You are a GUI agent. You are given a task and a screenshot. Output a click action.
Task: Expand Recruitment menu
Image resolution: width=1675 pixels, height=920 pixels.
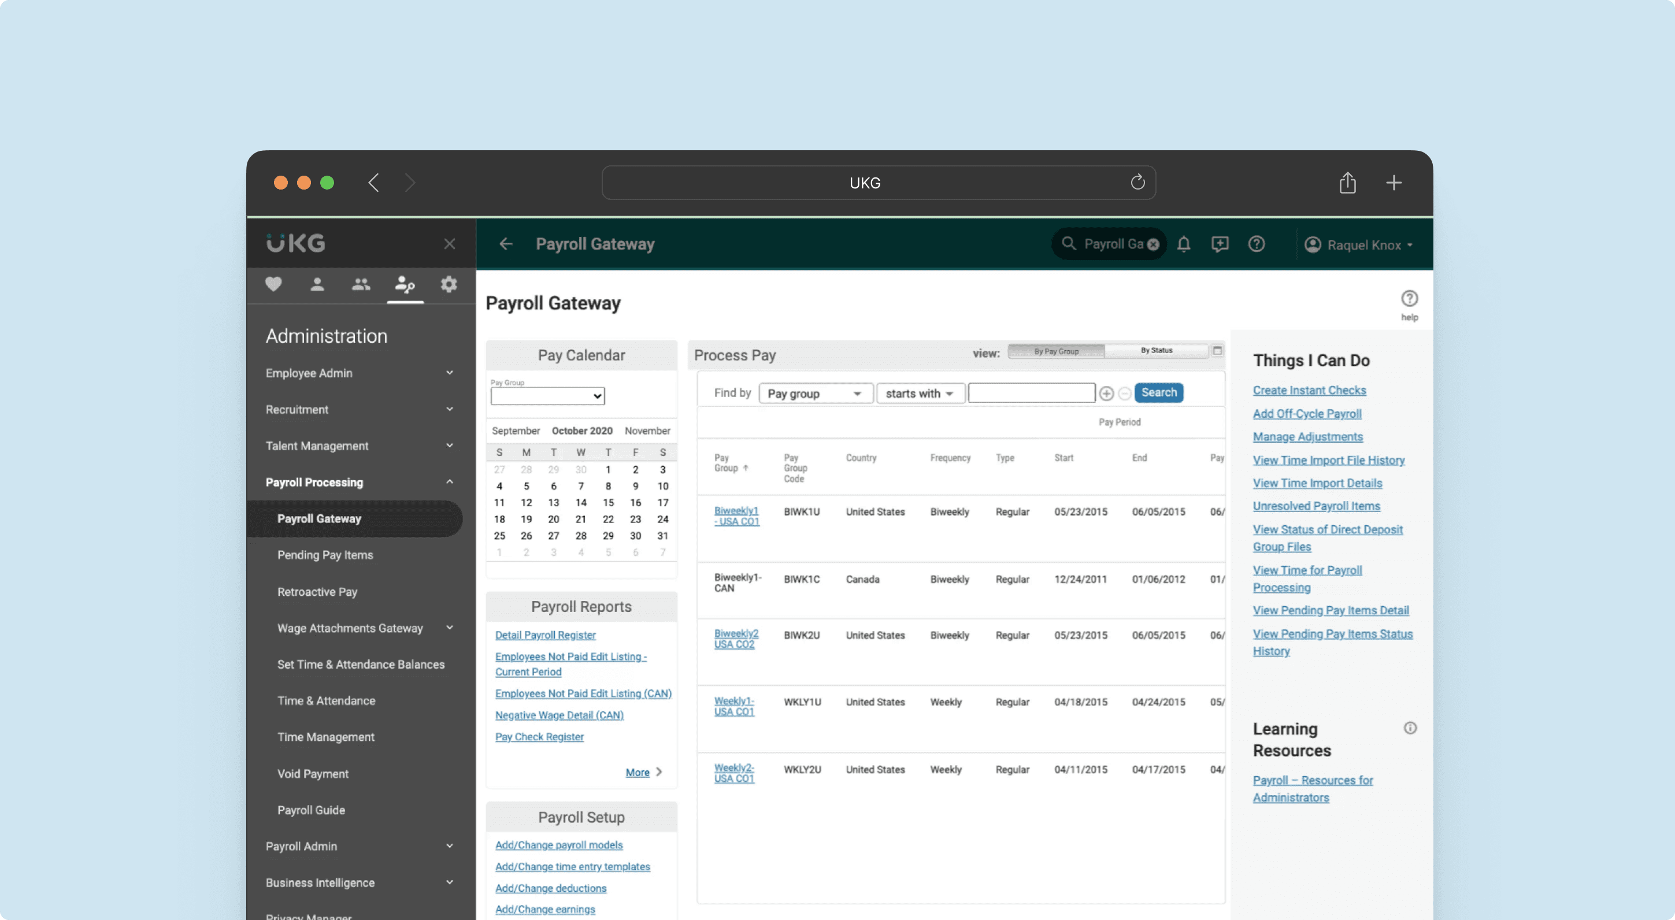[x=449, y=409]
